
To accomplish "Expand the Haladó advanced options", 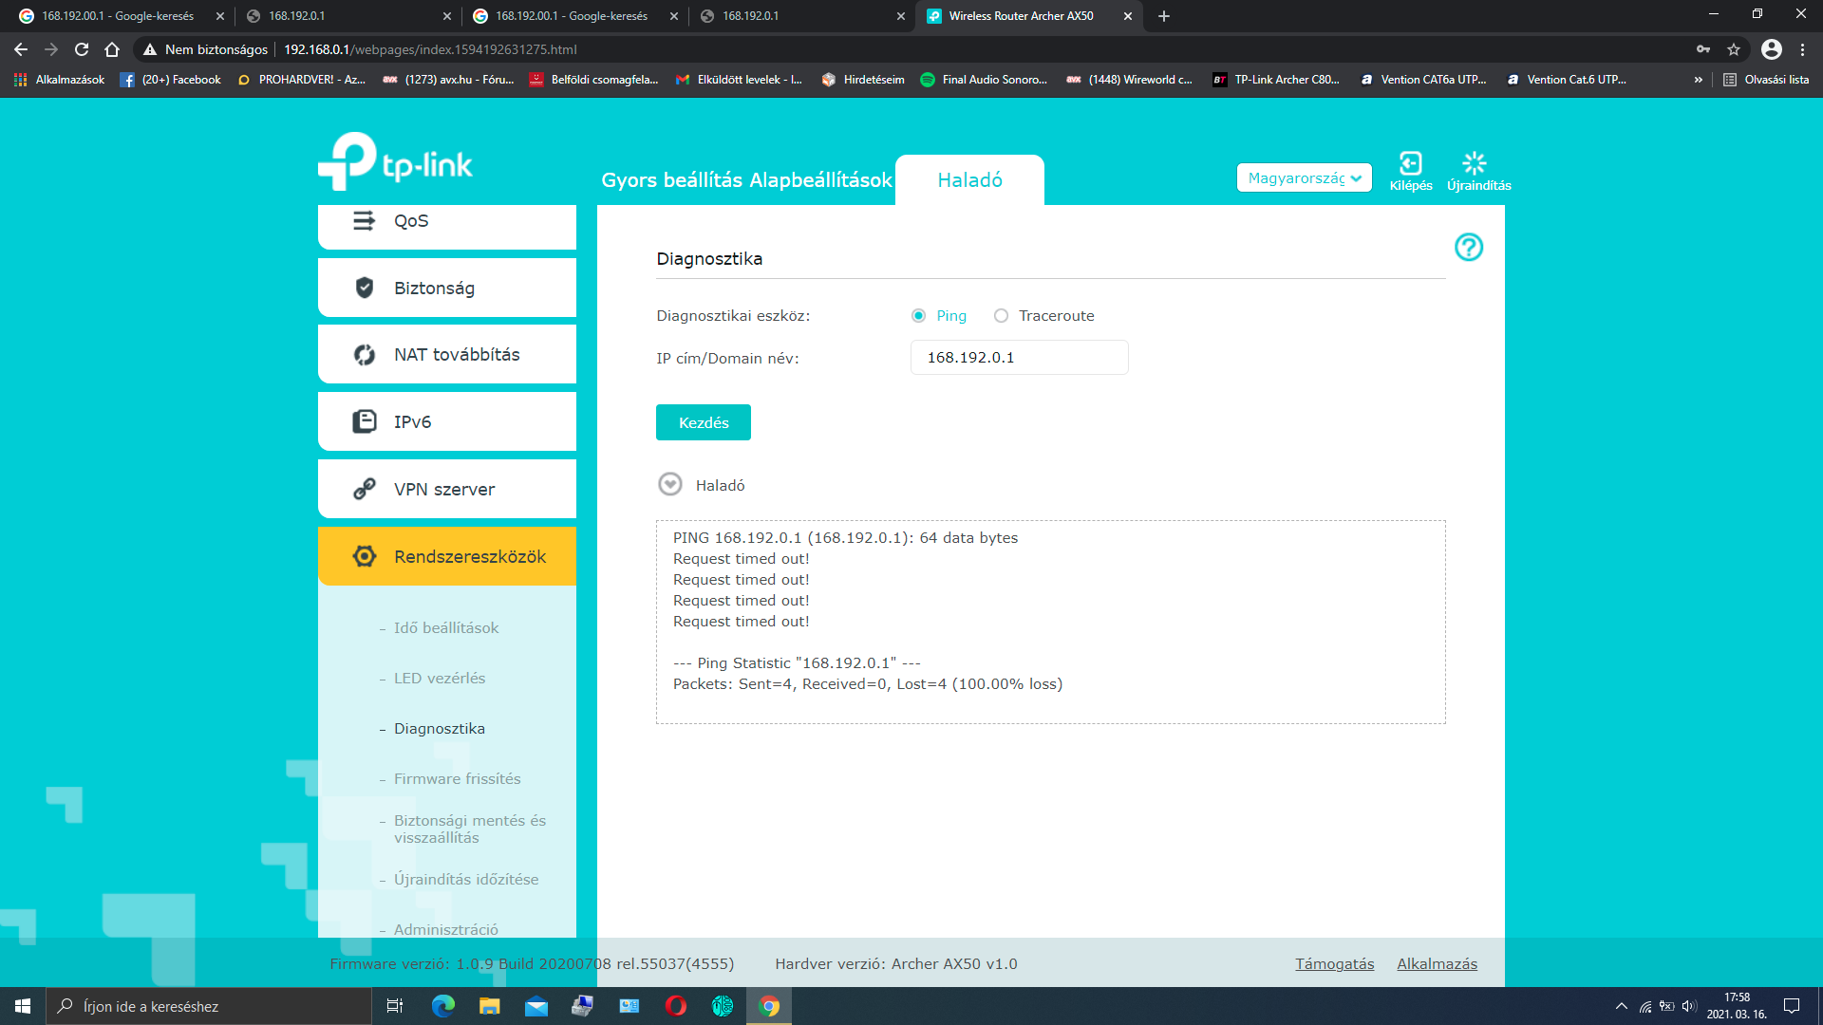I will tap(670, 485).
